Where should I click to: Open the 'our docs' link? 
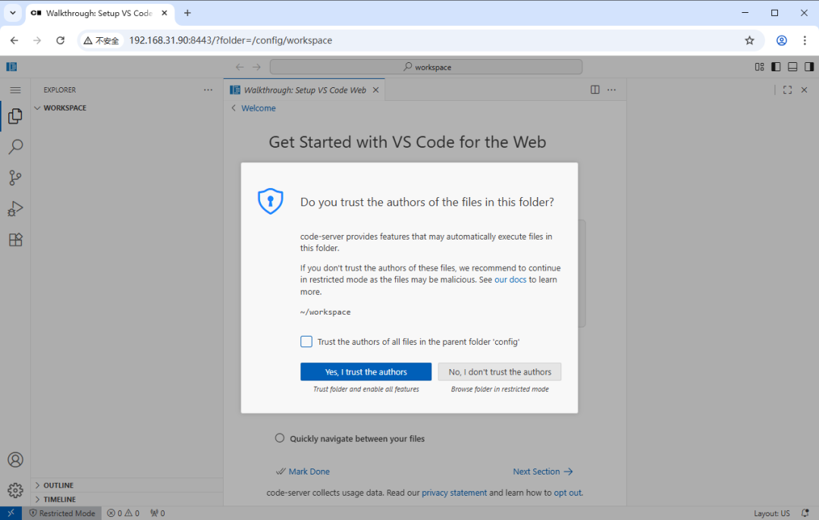coord(510,280)
